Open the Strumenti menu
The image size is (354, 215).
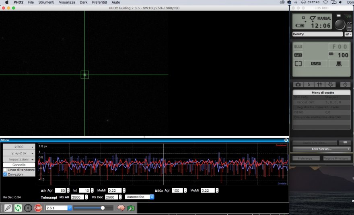tap(46, 2)
